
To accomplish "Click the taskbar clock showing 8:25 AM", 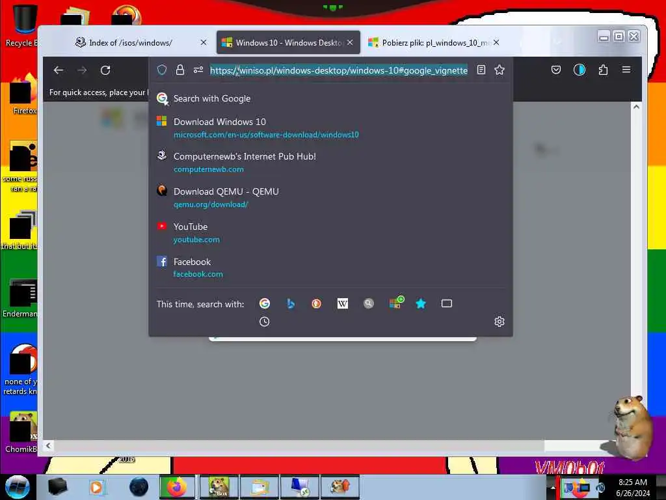I will click(632, 488).
